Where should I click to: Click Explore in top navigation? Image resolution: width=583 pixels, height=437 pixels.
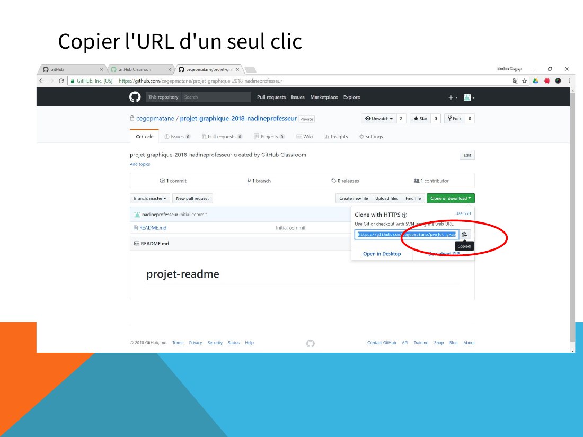[x=352, y=97]
